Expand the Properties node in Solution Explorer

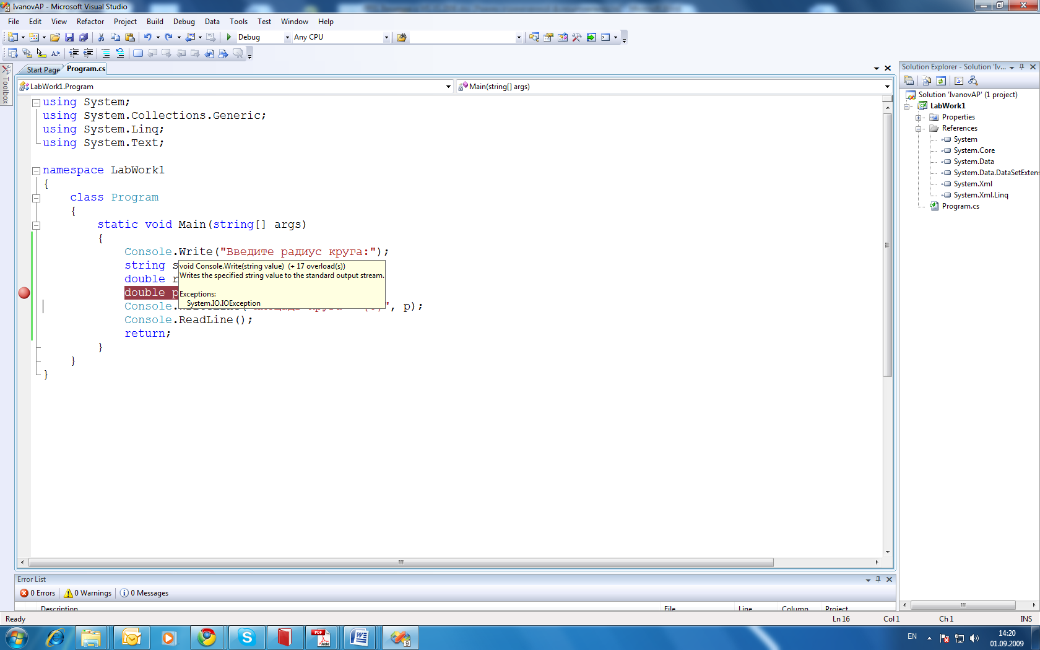[919, 118]
